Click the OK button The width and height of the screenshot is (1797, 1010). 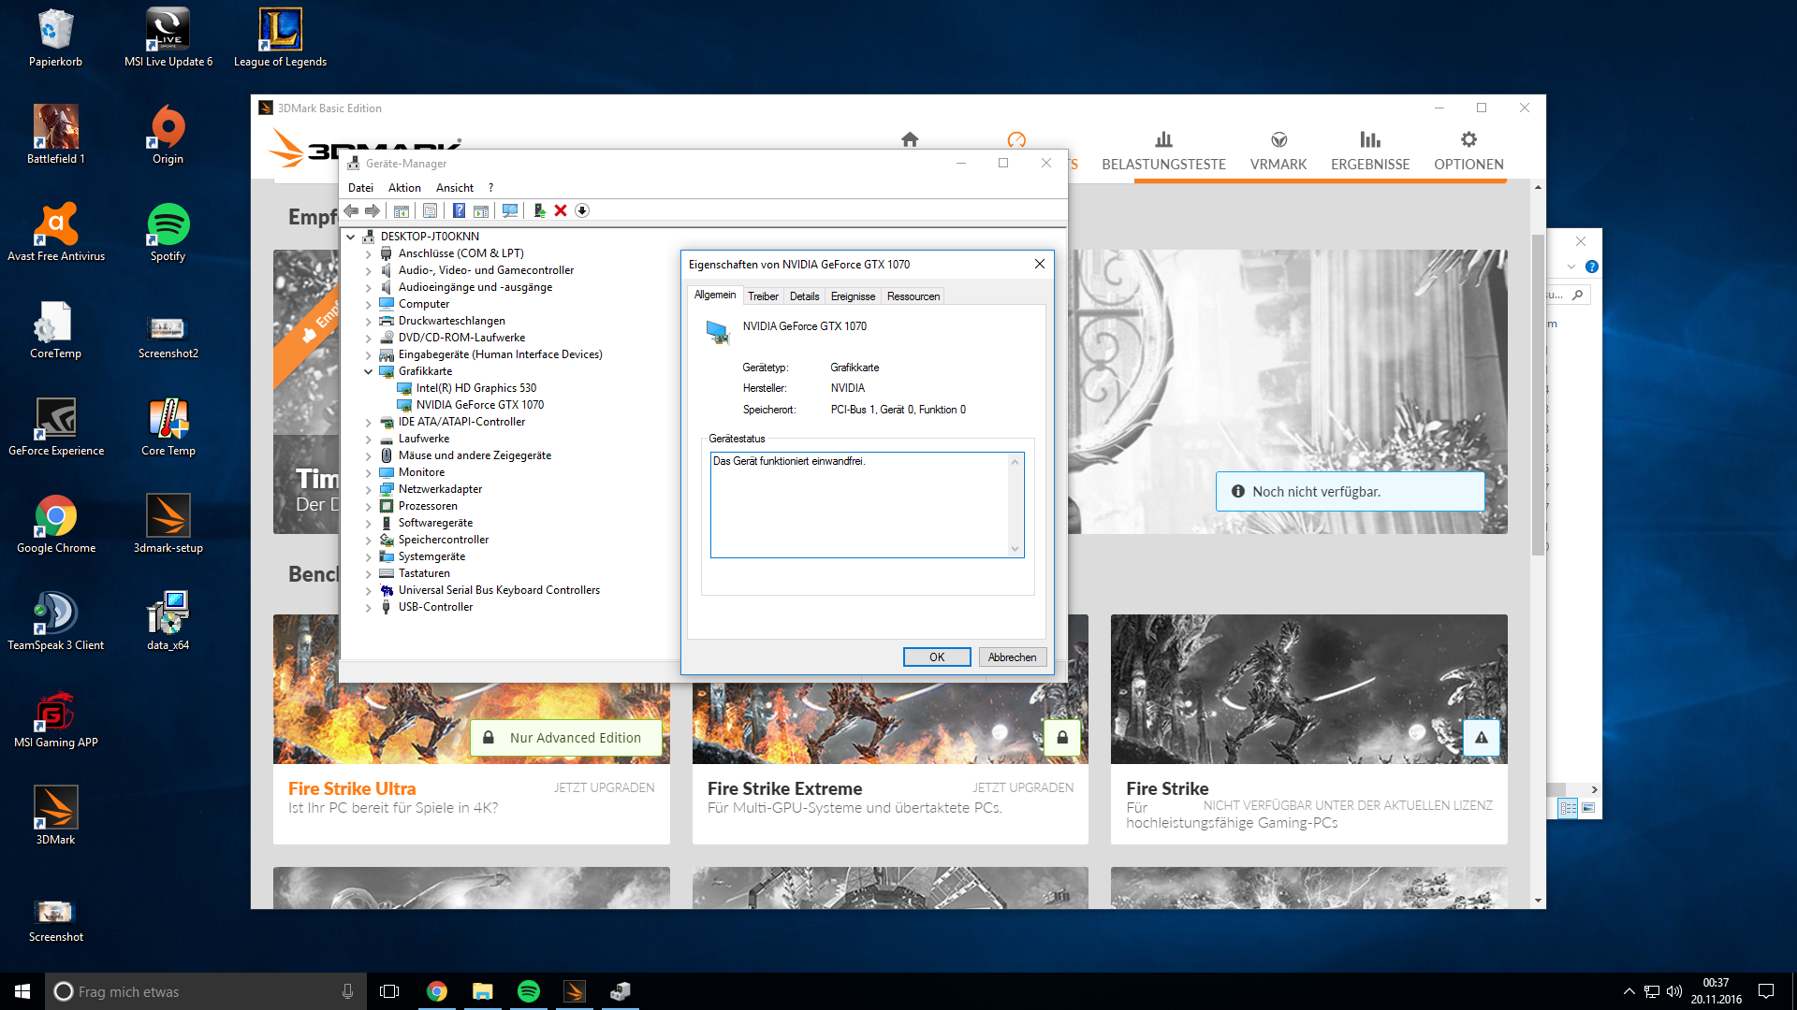[x=937, y=657]
